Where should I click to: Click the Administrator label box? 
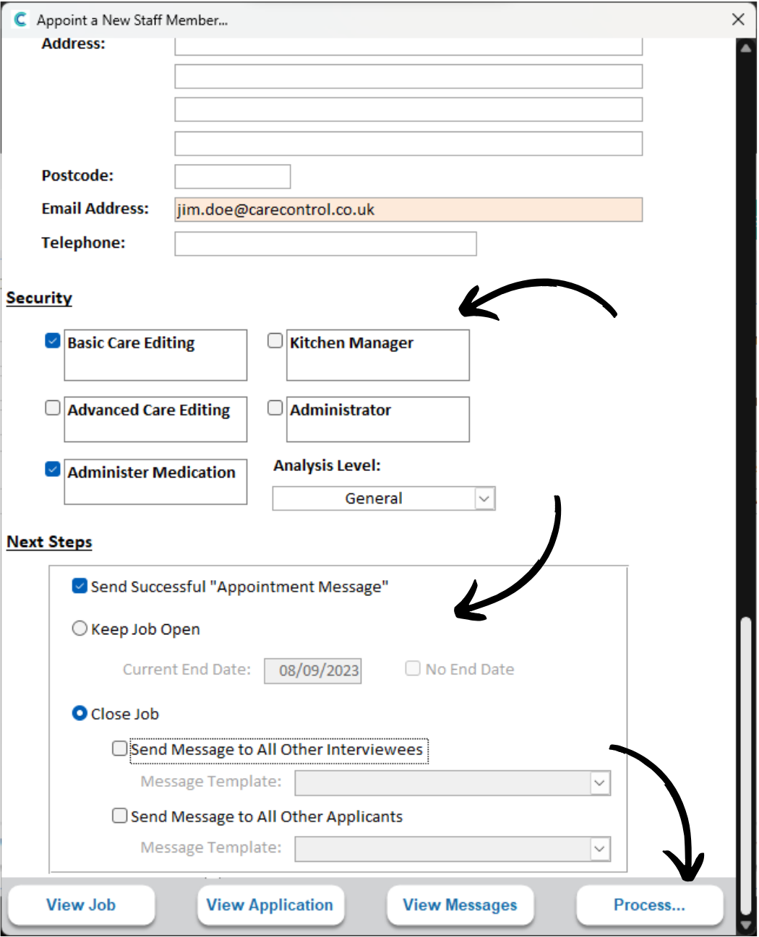[378, 419]
